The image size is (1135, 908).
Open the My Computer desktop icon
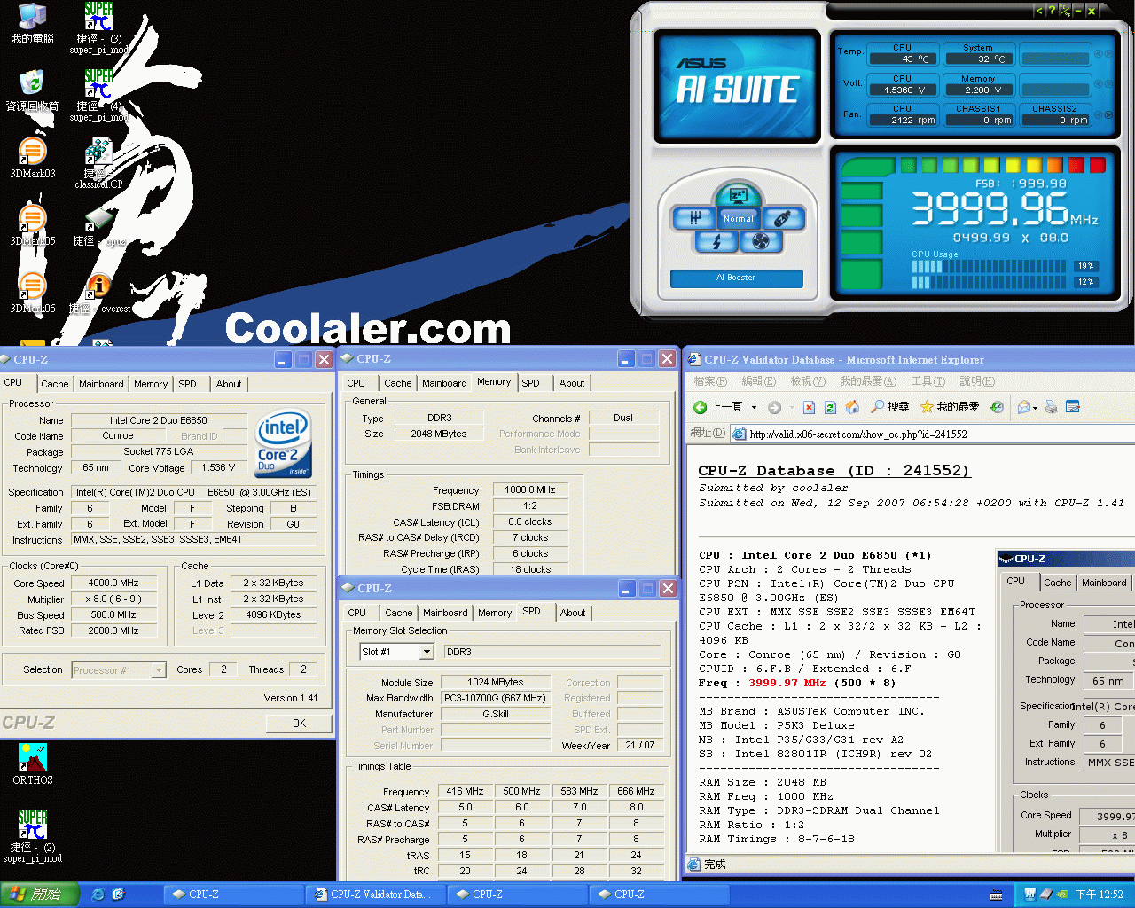pos(32,24)
